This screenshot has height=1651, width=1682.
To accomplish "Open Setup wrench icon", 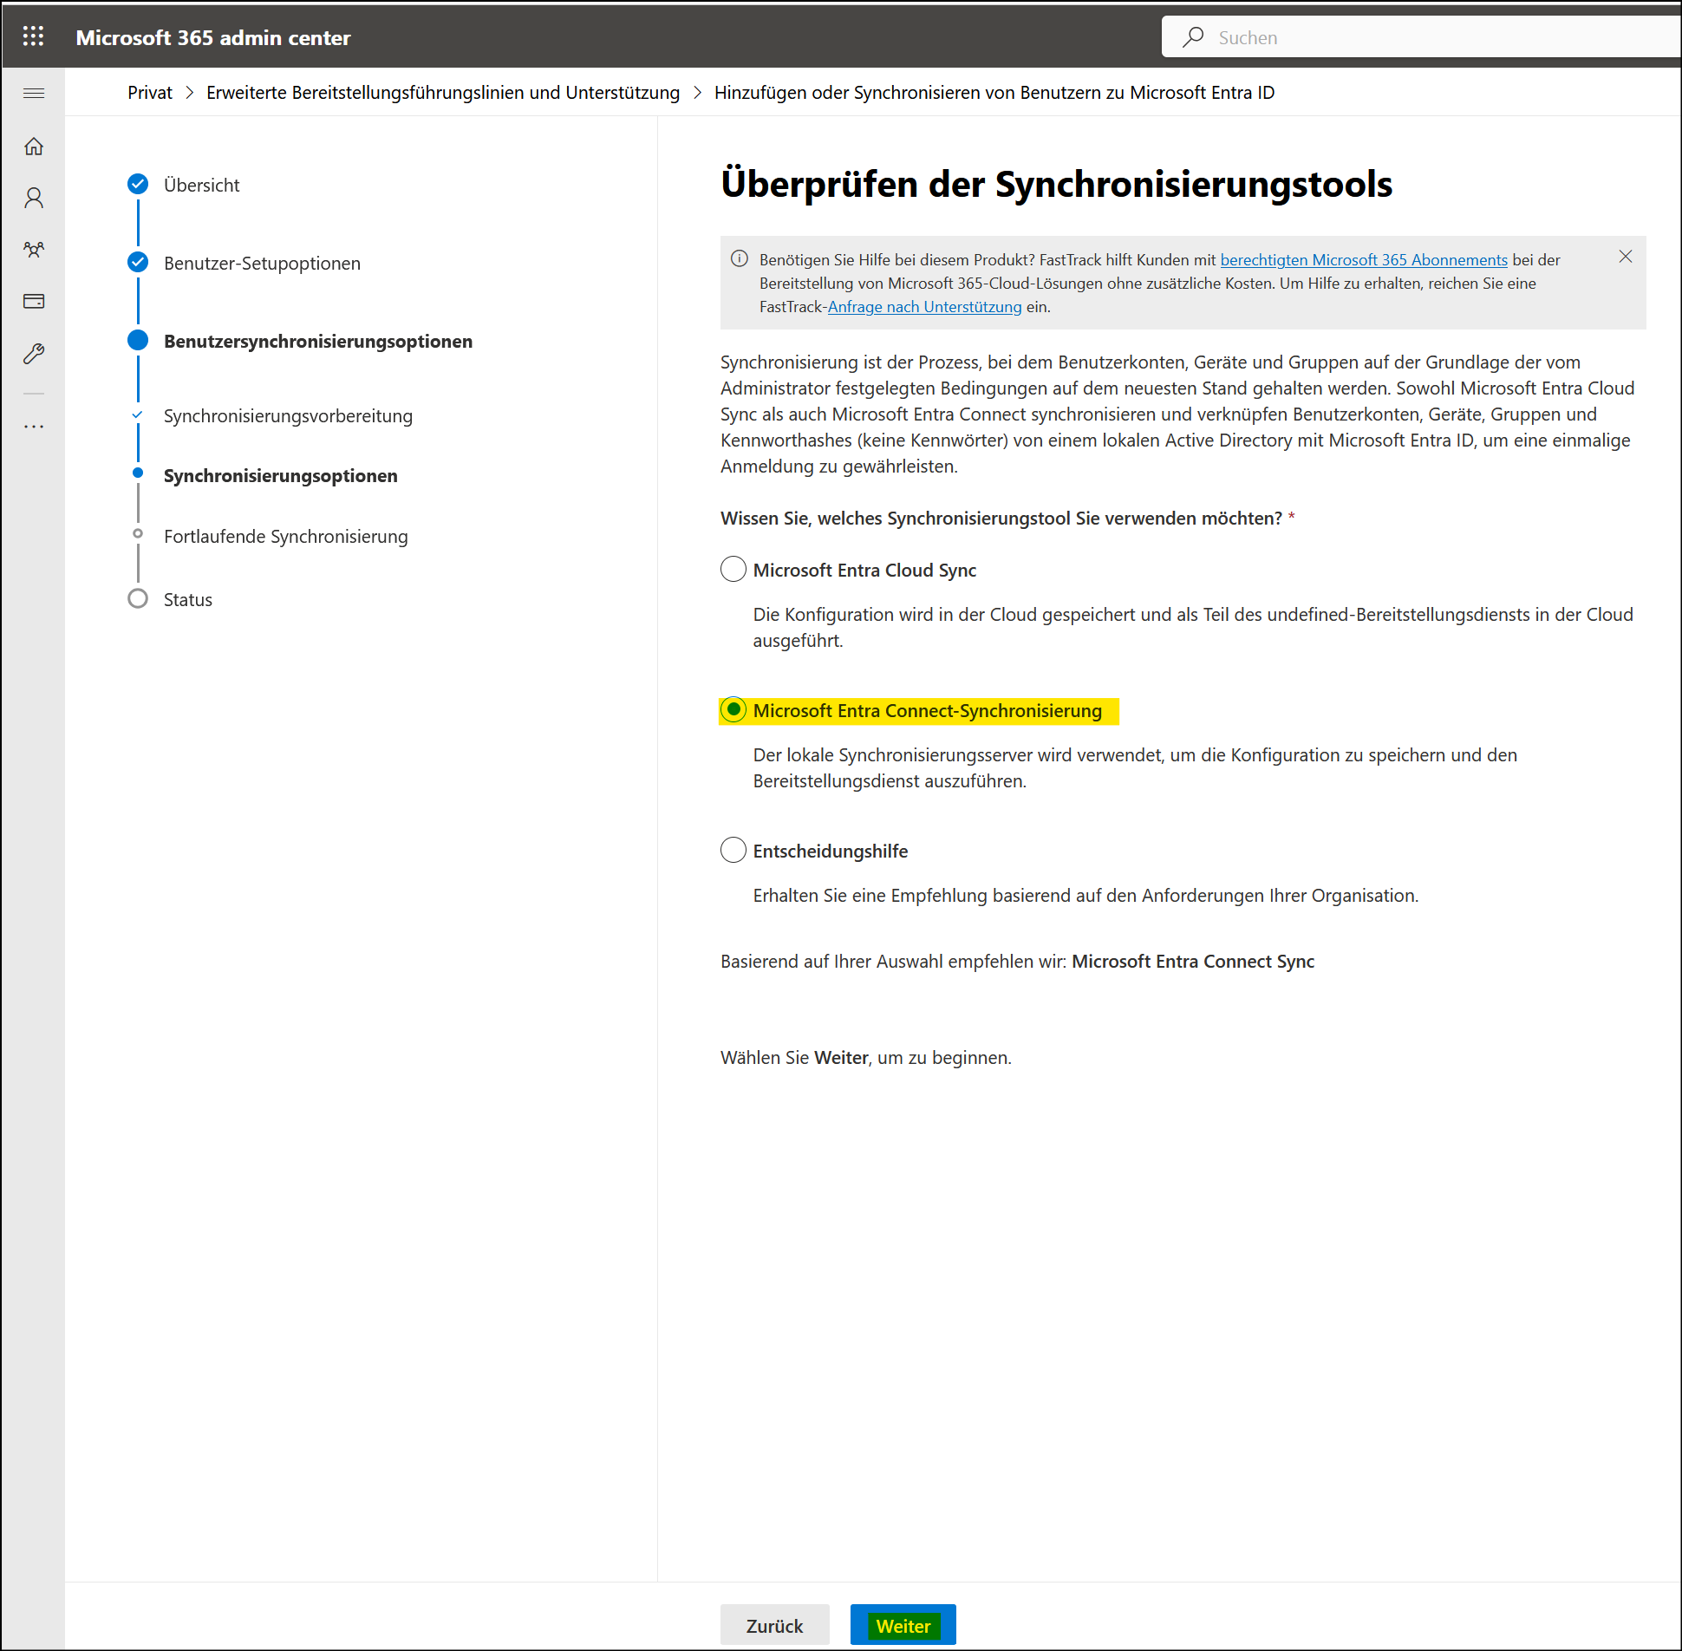I will coord(34,353).
